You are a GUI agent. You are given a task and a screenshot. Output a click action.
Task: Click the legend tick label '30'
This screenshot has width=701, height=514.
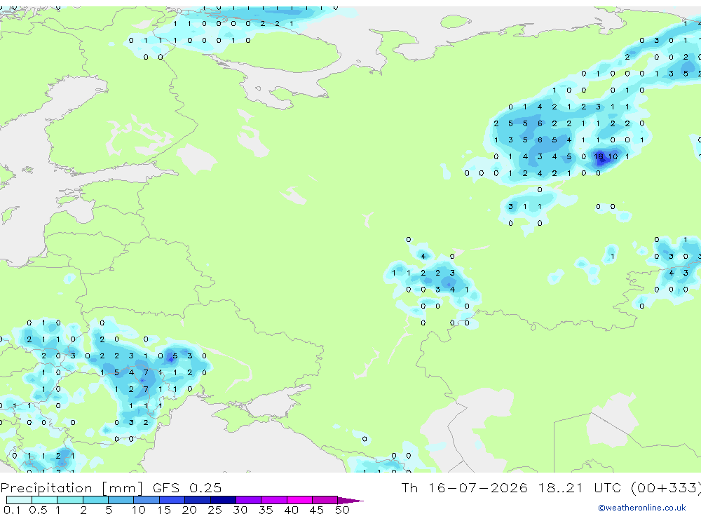coord(240,510)
